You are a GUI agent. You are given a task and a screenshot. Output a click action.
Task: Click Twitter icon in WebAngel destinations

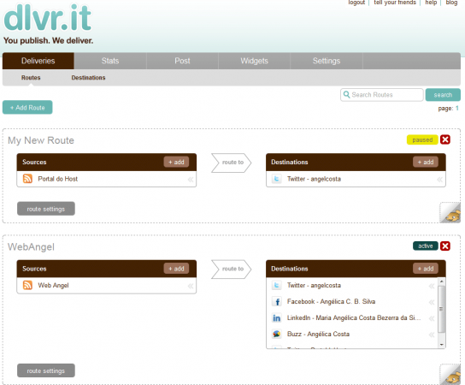(276, 285)
